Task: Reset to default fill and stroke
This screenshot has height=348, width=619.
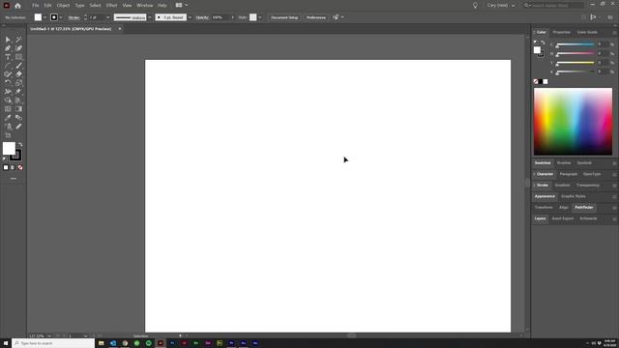Action: [5, 159]
